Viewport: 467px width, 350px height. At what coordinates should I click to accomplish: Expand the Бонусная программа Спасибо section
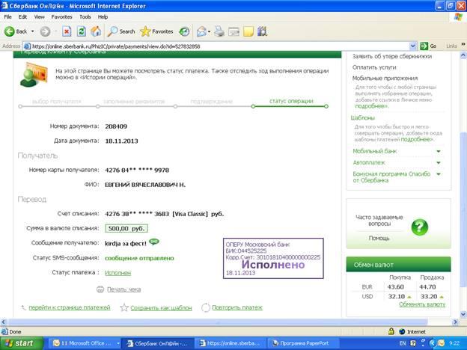pyautogui.click(x=438, y=174)
